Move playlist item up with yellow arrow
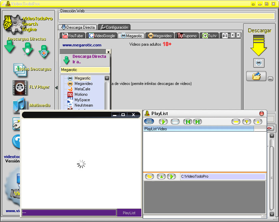The height and width of the screenshot is (222, 279). [258, 122]
